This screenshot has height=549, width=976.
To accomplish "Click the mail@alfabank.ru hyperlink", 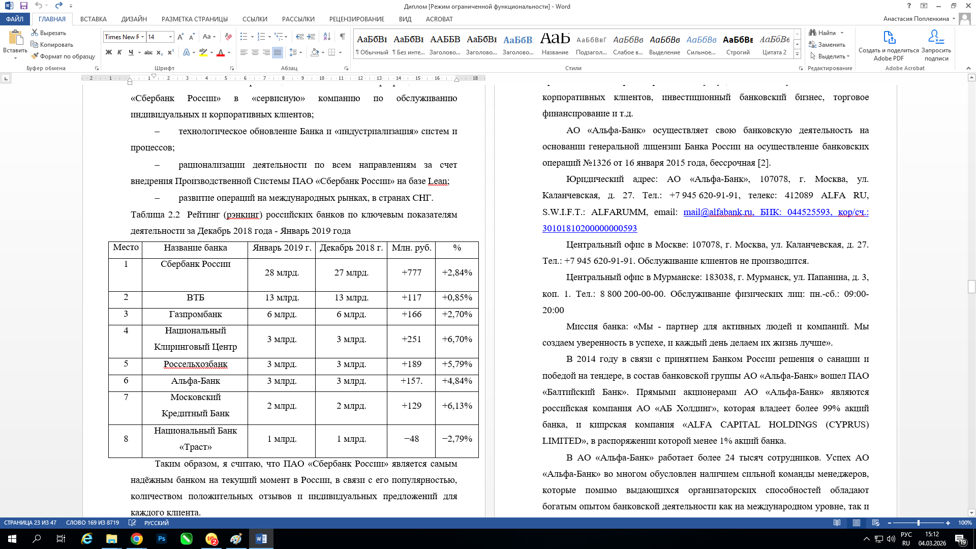I will click(718, 212).
